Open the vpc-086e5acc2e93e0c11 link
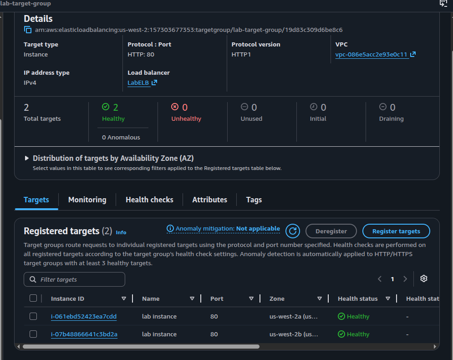The height and width of the screenshot is (360, 453). point(371,54)
